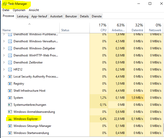Screen dimensions: 164x138
Task: Sort by the Name column header
Action: point(30,28)
